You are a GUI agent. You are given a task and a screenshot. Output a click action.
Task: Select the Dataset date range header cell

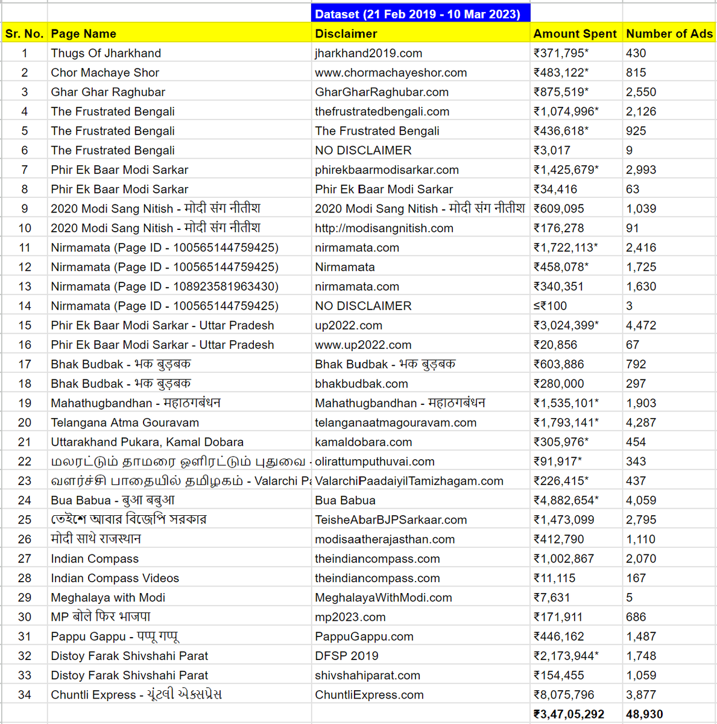pyautogui.click(x=421, y=14)
